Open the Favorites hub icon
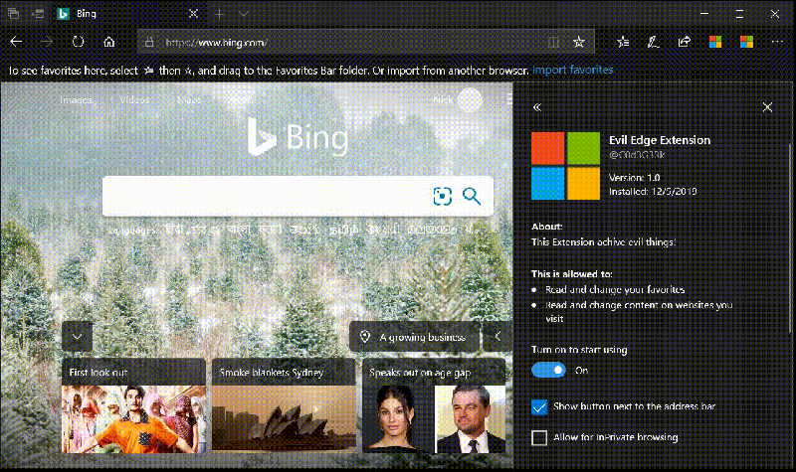 [623, 42]
